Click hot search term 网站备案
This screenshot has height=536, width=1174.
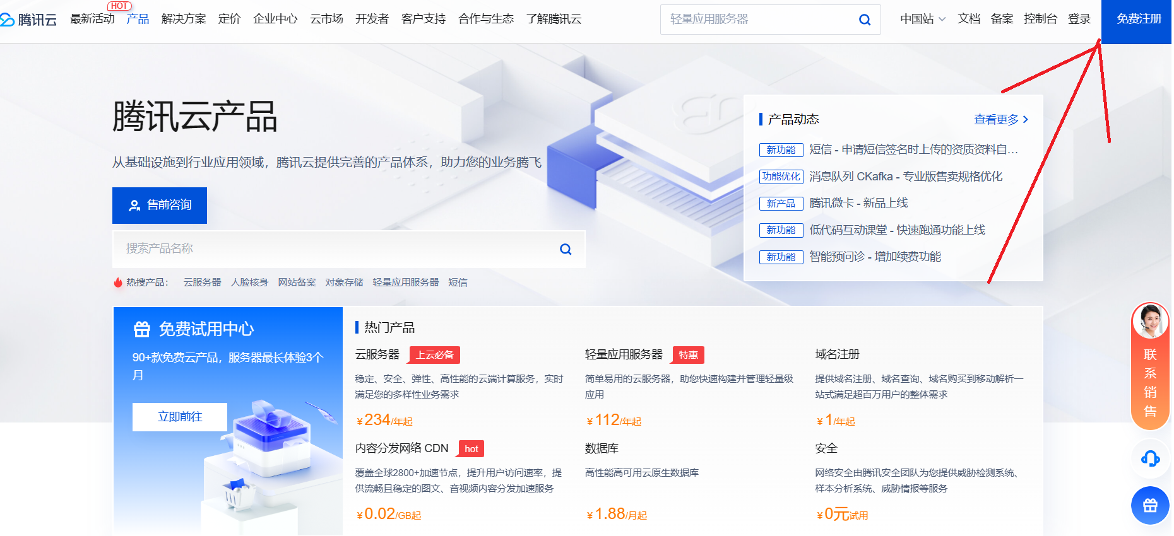[x=297, y=283]
